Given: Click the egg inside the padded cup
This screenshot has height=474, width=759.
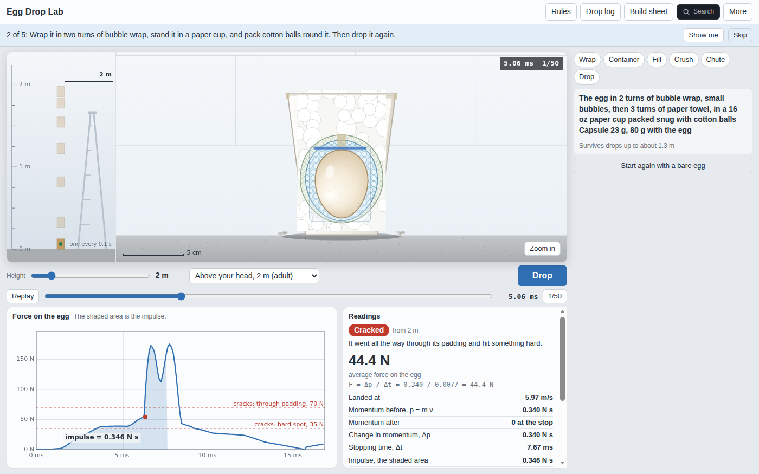Looking at the screenshot, I should (342, 184).
